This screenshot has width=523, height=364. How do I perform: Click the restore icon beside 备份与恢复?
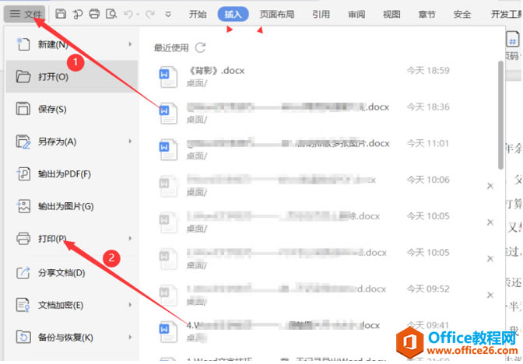pyautogui.click(x=23, y=338)
